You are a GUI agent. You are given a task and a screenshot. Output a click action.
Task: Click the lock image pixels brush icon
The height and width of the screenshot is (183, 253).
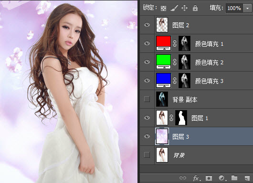pos(174,8)
